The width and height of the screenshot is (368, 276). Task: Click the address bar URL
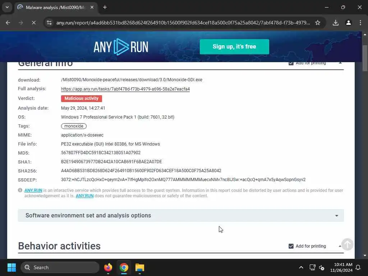coord(183,23)
